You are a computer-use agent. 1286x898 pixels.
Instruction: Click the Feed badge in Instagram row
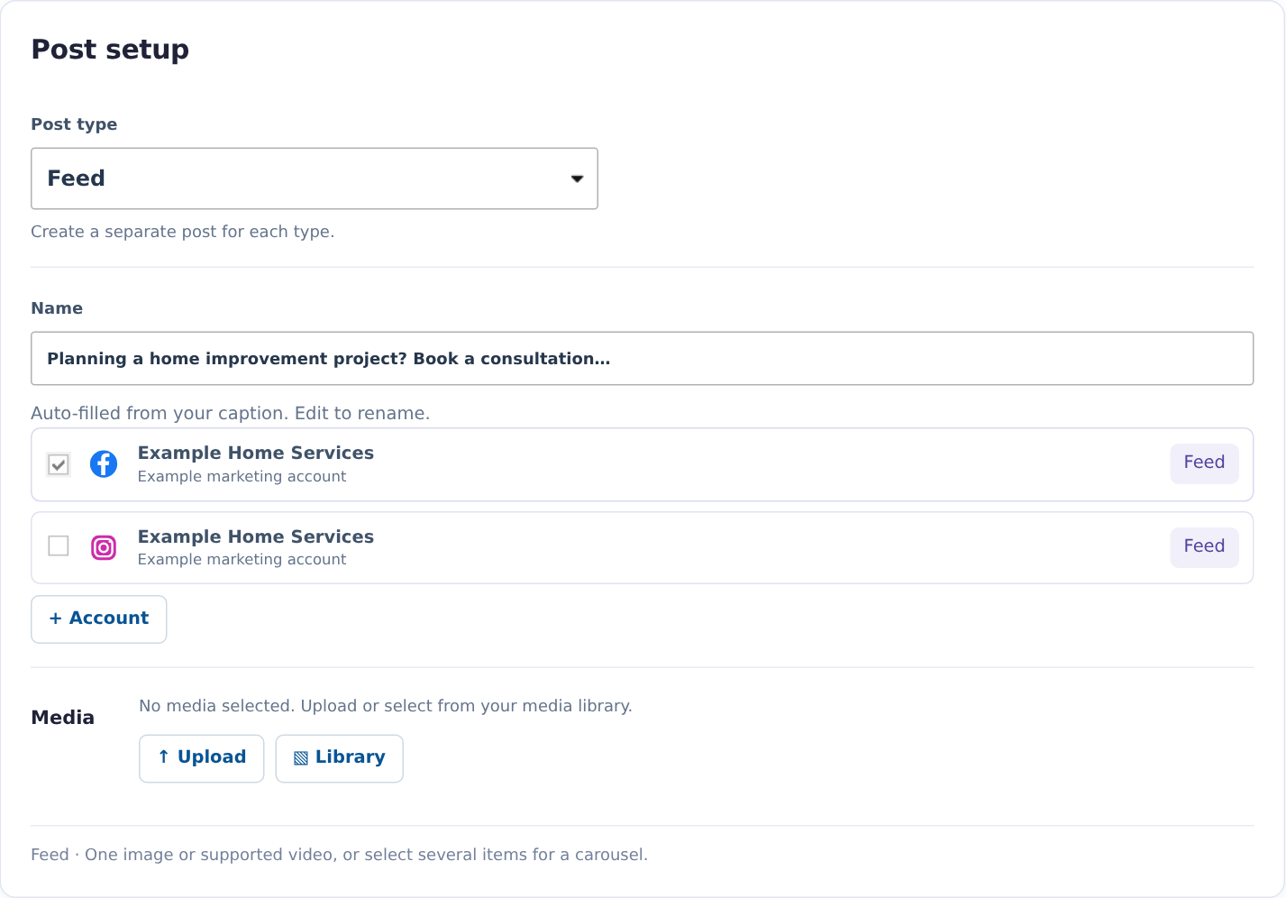tap(1204, 547)
